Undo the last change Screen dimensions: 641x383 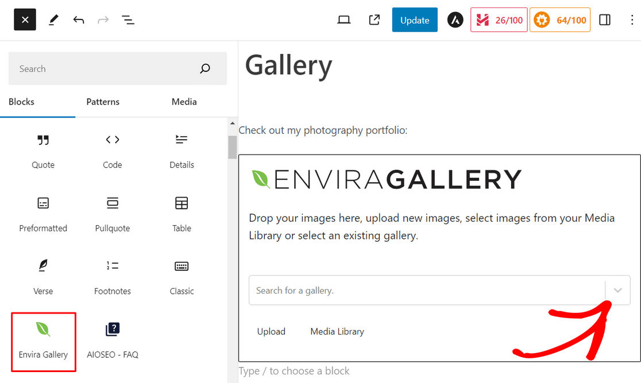79,20
